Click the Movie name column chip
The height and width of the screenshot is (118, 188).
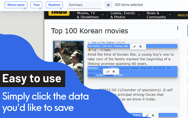click(16, 5)
